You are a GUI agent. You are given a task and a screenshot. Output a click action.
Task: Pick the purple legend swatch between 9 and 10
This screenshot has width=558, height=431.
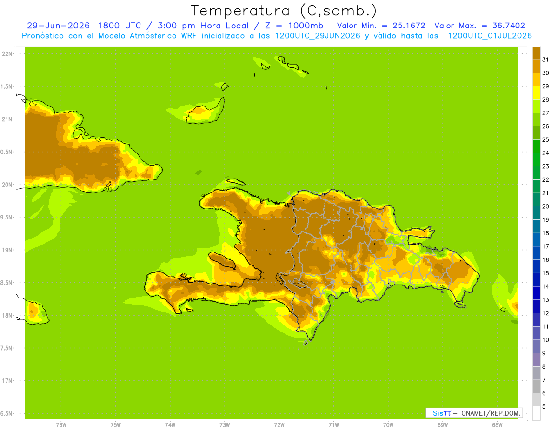pos(536,346)
